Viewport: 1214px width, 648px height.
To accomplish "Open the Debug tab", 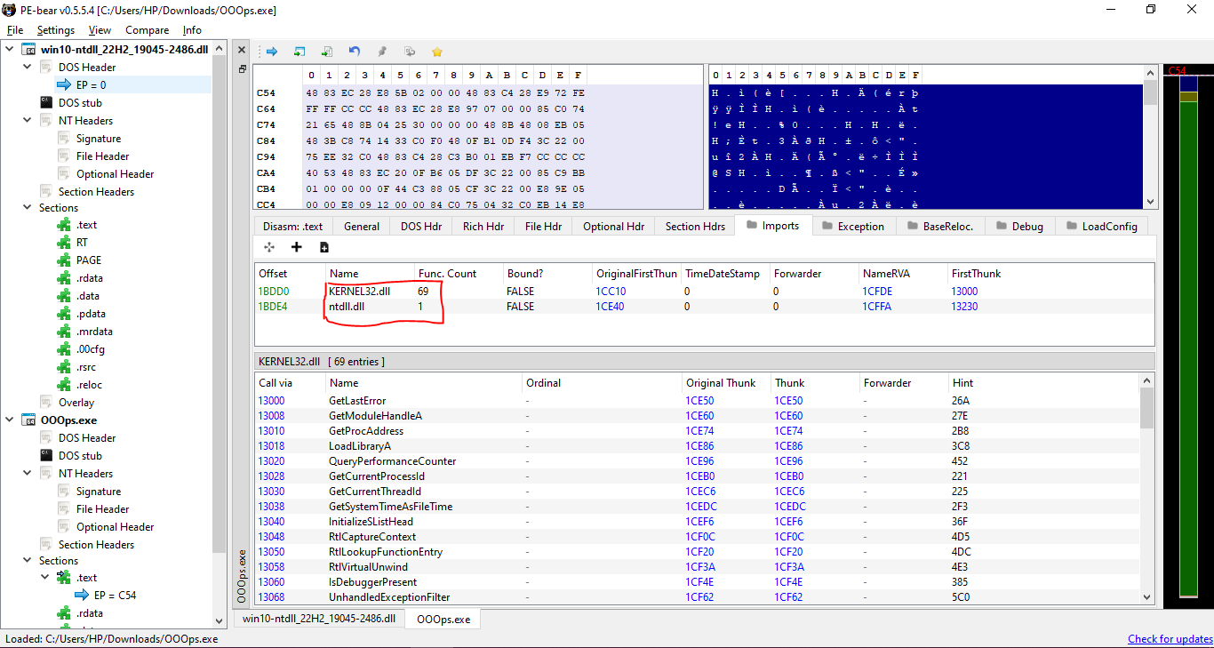I will (x=1019, y=226).
